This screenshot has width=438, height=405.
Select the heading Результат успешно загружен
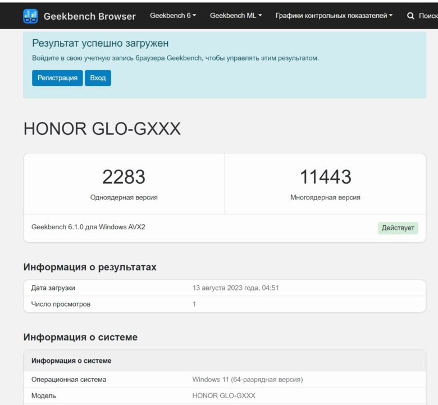pos(101,43)
